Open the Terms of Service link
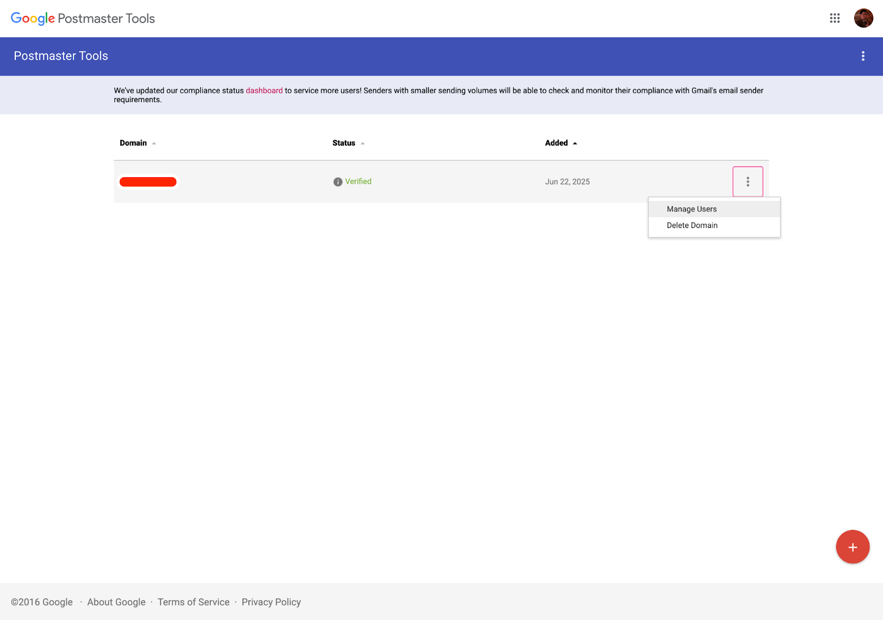Viewport: 883px width, 620px height. (x=193, y=602)
